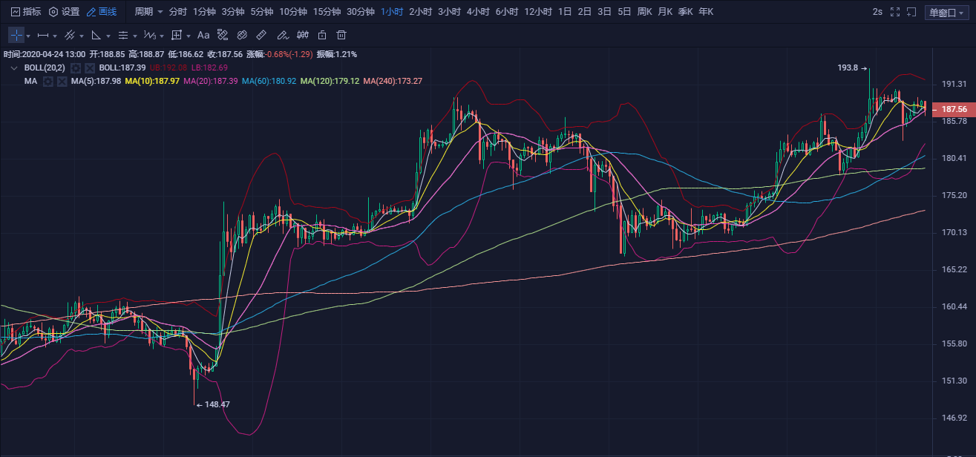This screenshot has width=976, height=457.
Task: Expand parallel channel tool options arrow
Action: point(82,36)
